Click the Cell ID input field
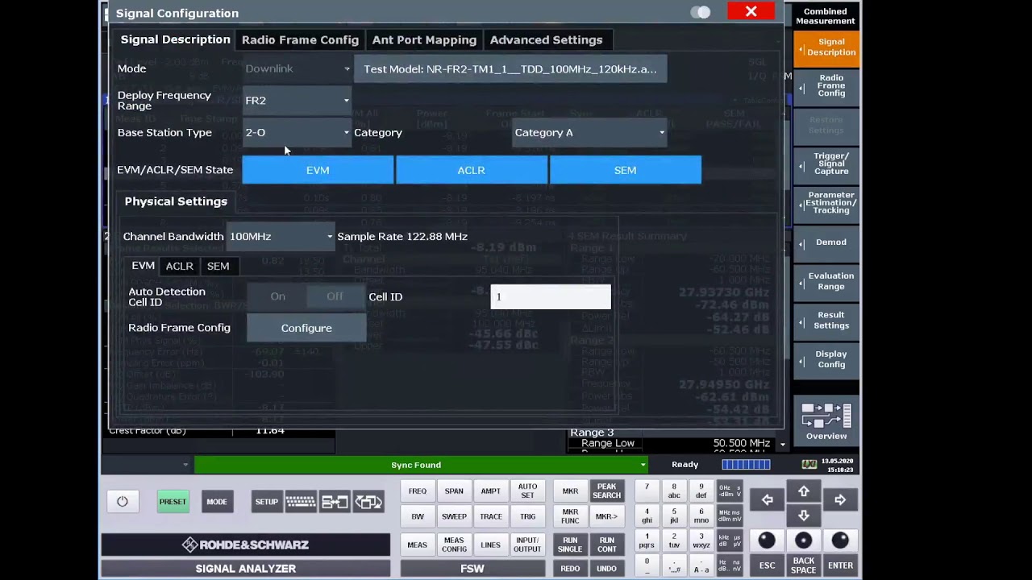 (551, 296)
